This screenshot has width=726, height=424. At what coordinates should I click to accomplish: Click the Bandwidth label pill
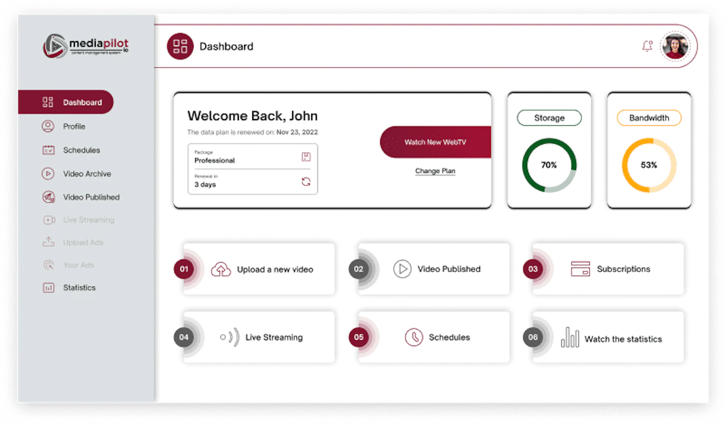(x=649, y=118)
